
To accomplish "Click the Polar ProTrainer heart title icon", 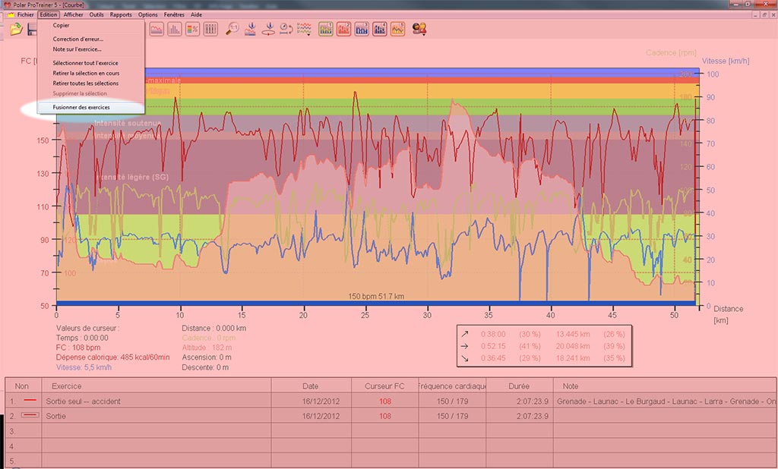I will click(x=7, y=5).
